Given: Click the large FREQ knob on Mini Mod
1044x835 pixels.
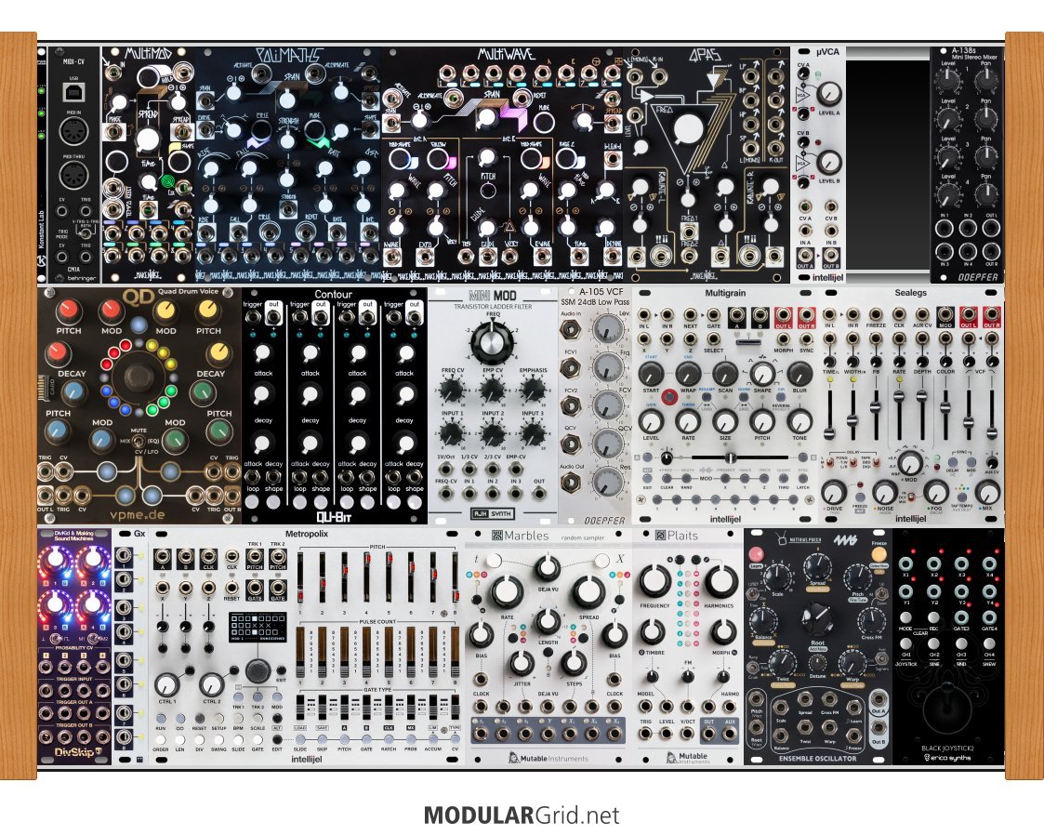Looking at the screenshot, I should click(x=494, y=344).
